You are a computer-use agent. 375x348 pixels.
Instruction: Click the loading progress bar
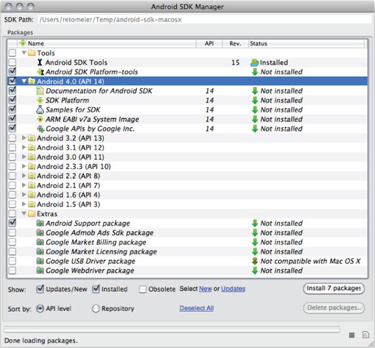(172, 329)
